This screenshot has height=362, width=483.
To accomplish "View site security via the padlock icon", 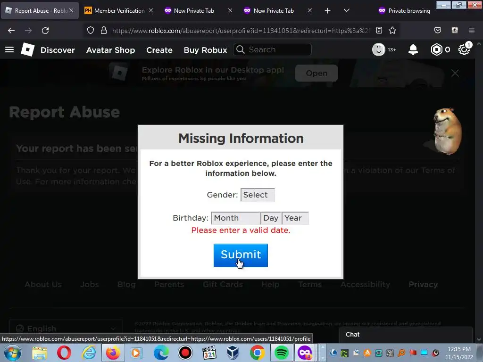I will point(104,30).
